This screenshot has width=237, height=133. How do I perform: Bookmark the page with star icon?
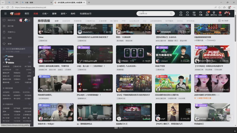[x=220, y=7]
